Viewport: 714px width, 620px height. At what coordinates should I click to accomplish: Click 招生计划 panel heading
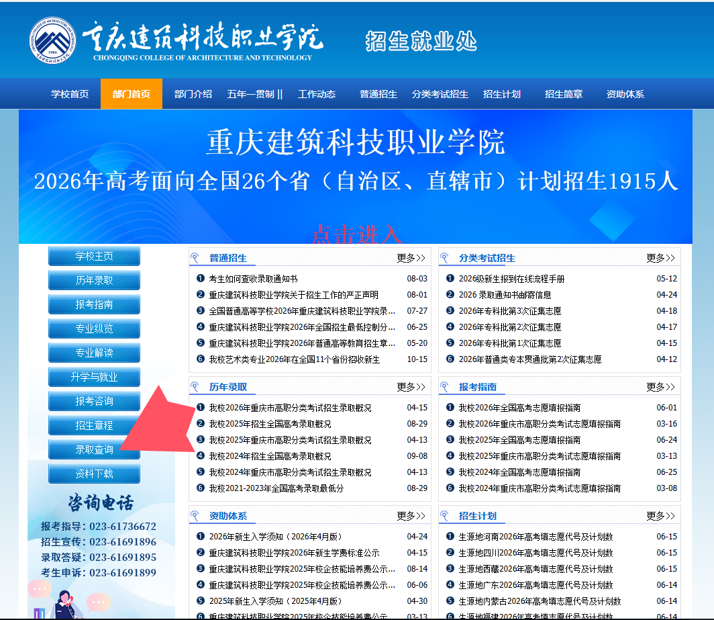coord(478,516)
